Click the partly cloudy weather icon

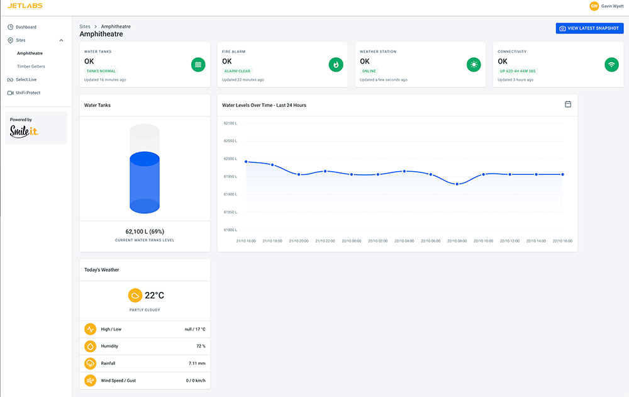[135, 296]
